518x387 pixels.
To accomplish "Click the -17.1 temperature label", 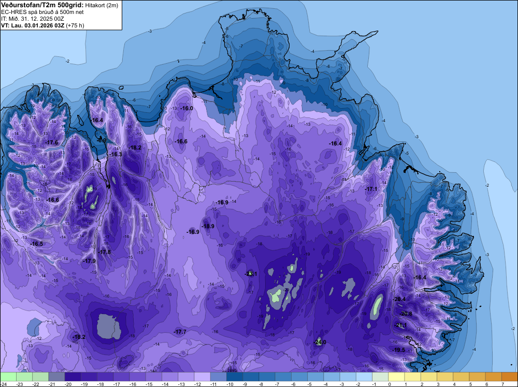I will [371, 189].
